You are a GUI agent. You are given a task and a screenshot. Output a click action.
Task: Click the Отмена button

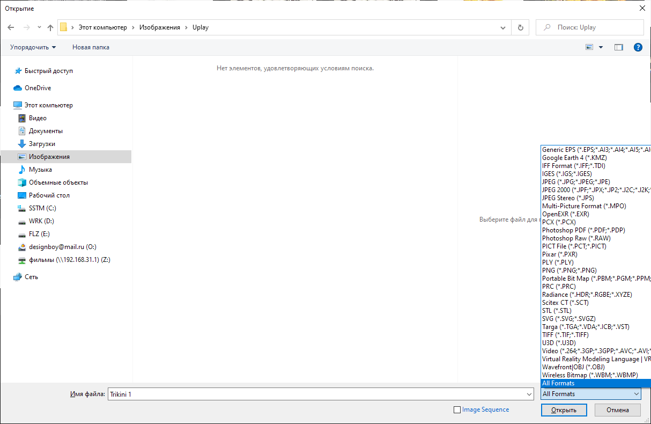[617, 410]
